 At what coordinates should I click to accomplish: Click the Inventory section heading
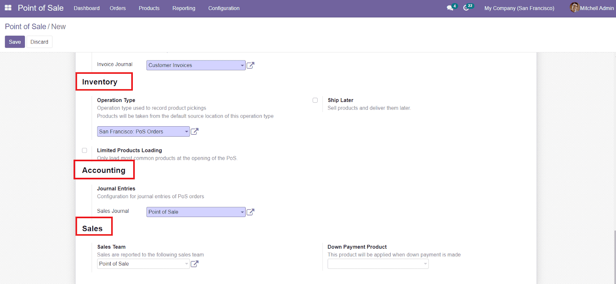pyautogui.click(x=100, y=82)
